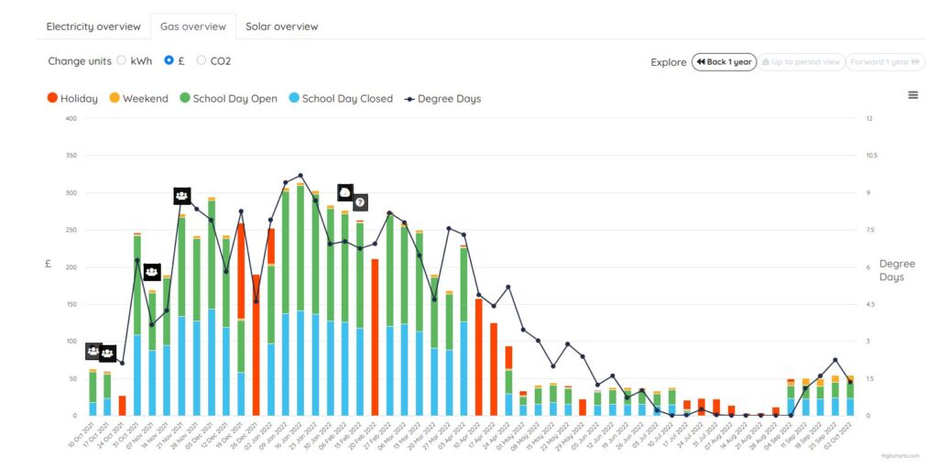Switch to the Solar overview tab

(281, 27)
